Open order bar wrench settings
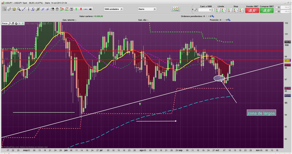Viewport: 292px width, 154px height. (196, 10)
